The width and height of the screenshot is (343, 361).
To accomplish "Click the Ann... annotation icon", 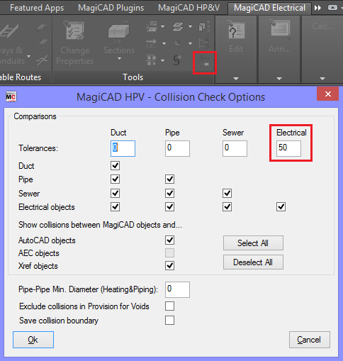I will coord(279,30).
